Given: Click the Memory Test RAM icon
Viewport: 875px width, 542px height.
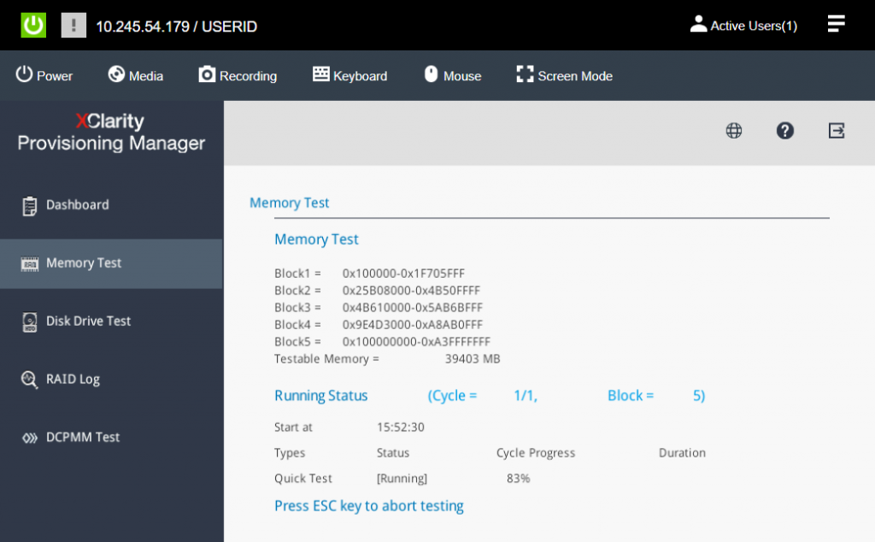Looking at the screenshot, I should tap(30, 264).
